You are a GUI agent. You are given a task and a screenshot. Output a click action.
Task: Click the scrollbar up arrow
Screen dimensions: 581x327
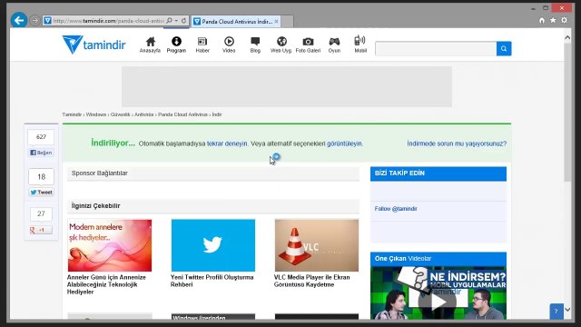(x=567, y=37)
